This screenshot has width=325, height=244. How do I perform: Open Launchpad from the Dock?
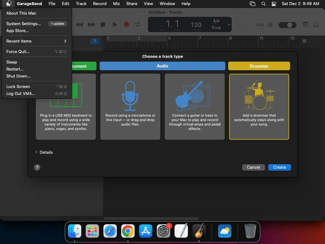[92, 231]
